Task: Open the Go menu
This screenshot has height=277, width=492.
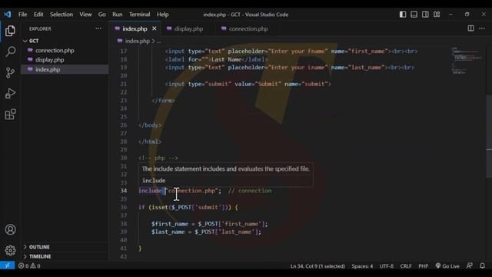Action: point(101,15)
